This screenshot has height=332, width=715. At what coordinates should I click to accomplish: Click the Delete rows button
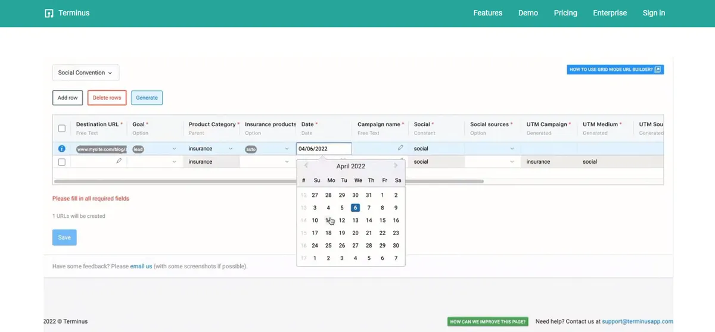pos(107,98)
